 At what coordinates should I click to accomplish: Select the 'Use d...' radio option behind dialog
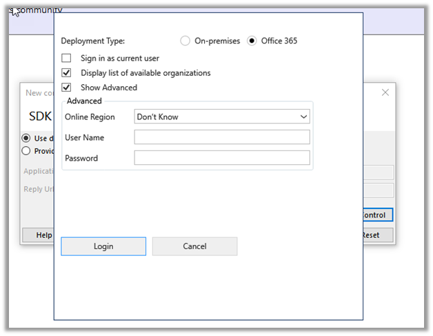pyautogui.click(x=26, y=138)
